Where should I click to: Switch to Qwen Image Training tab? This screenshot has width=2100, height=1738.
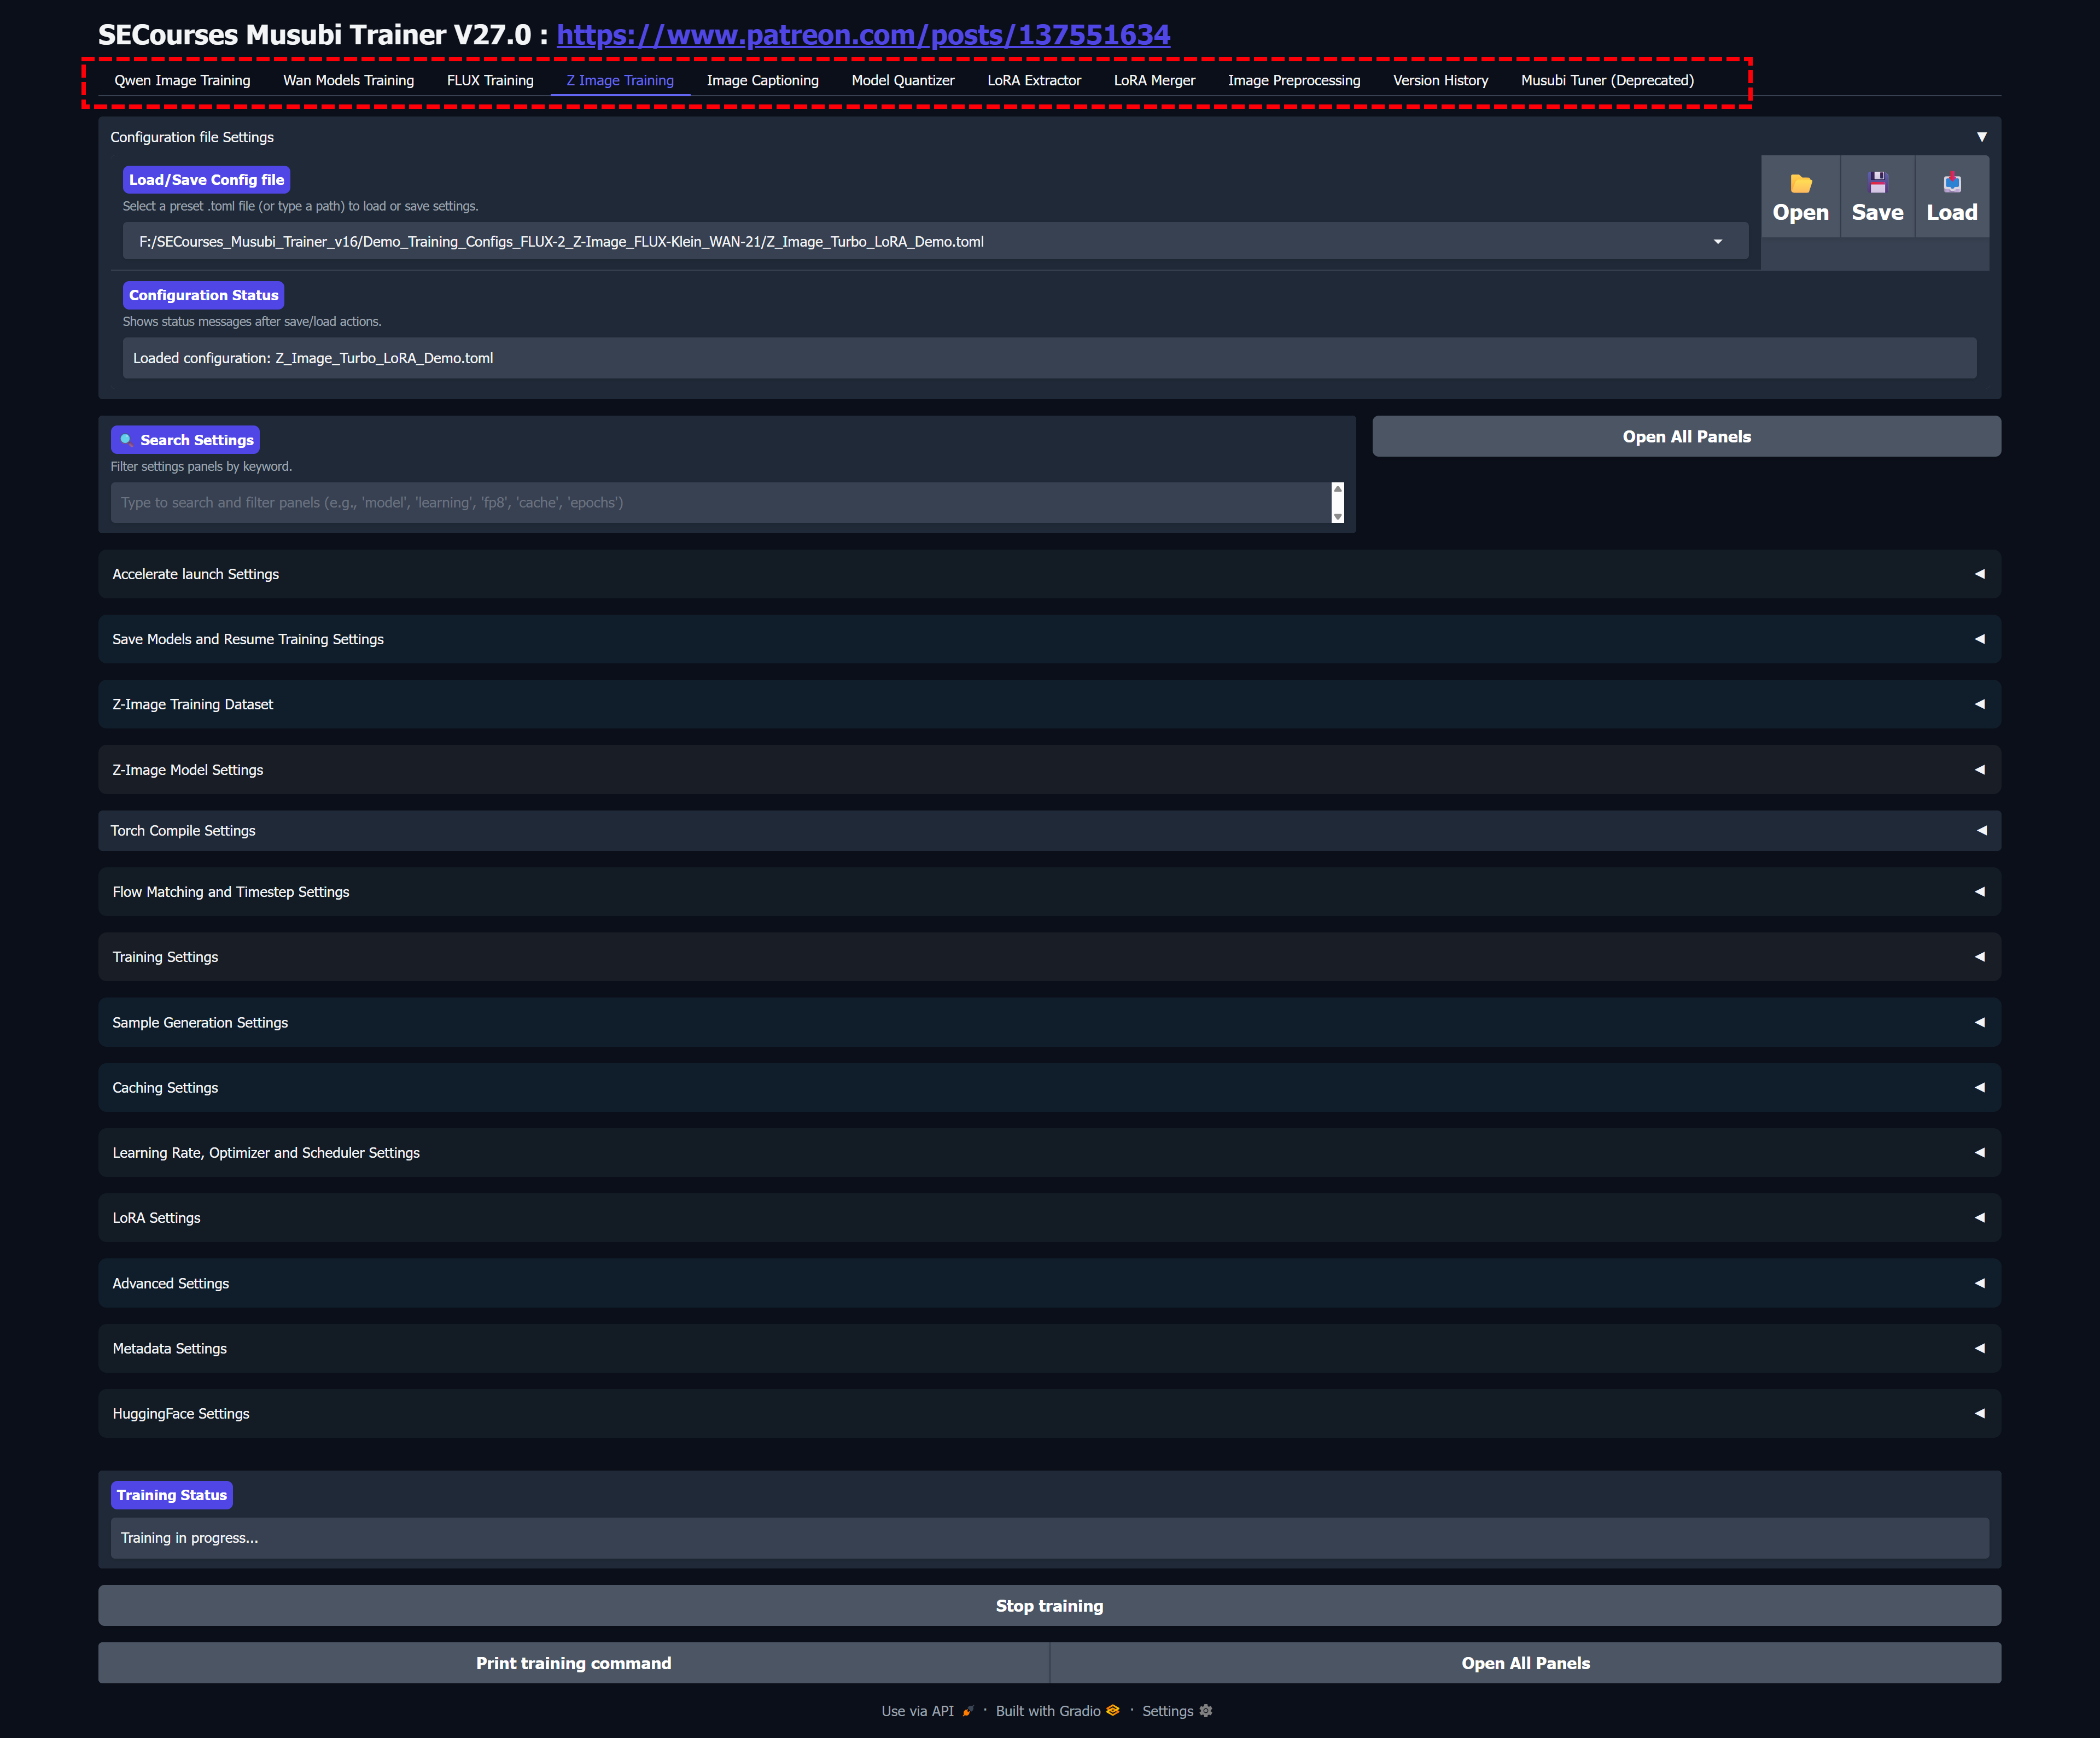182,80
